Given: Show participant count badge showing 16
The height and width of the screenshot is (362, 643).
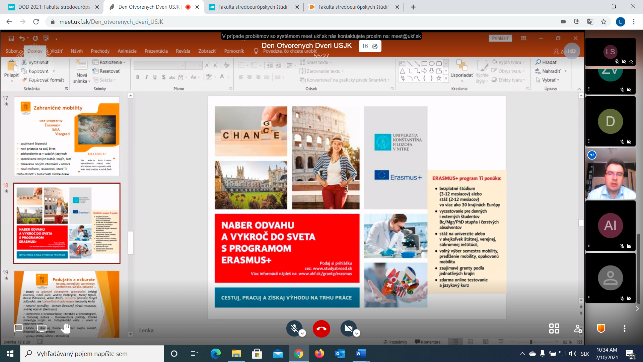Looking at the screenshot, I should [x=370, y=46].
